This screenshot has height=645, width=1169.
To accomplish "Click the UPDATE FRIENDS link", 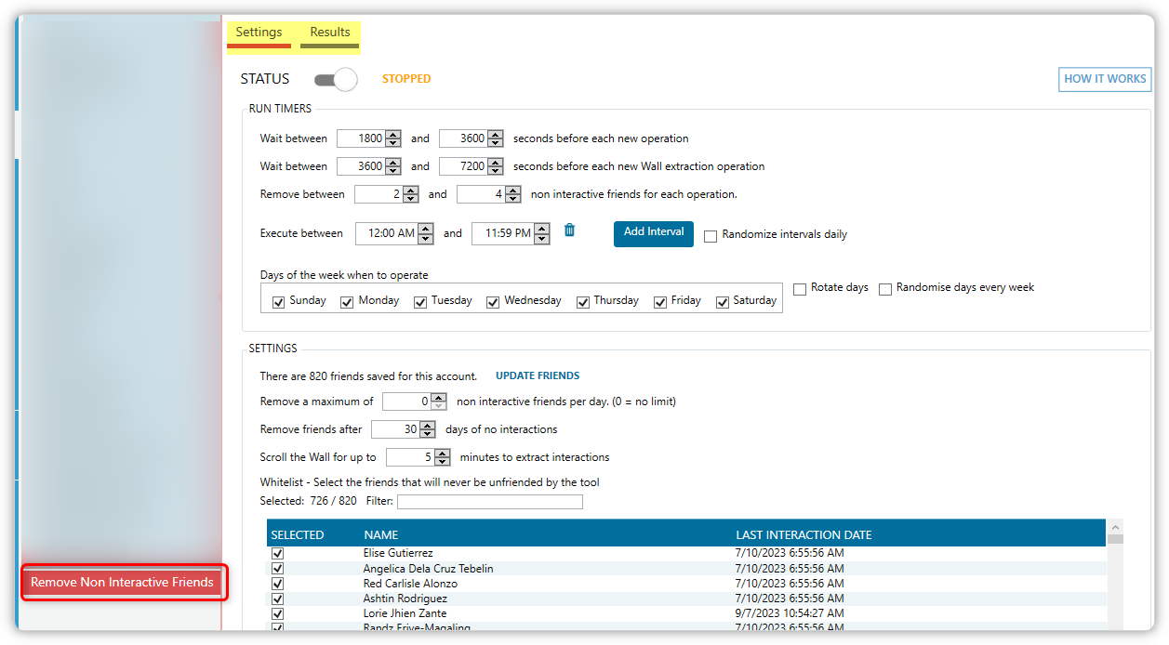I will point(538,376).
